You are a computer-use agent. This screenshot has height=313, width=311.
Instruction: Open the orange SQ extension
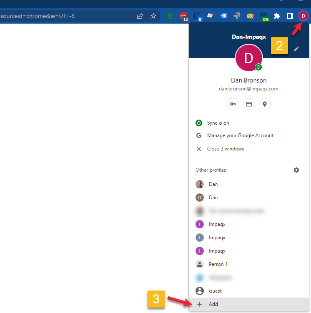250,16
